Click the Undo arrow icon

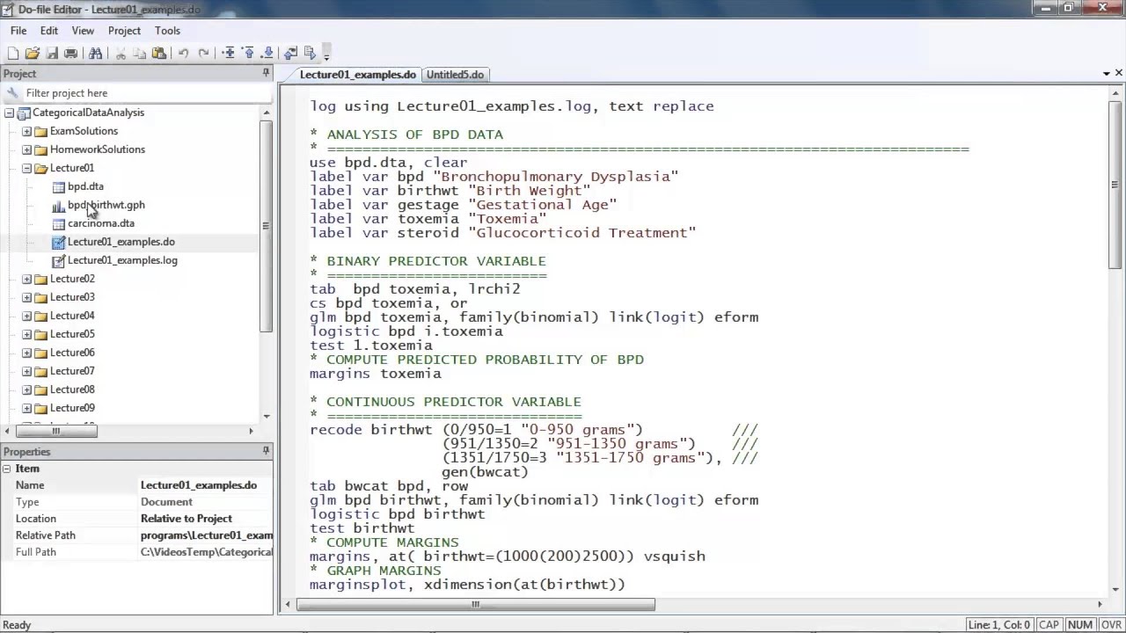184,54
